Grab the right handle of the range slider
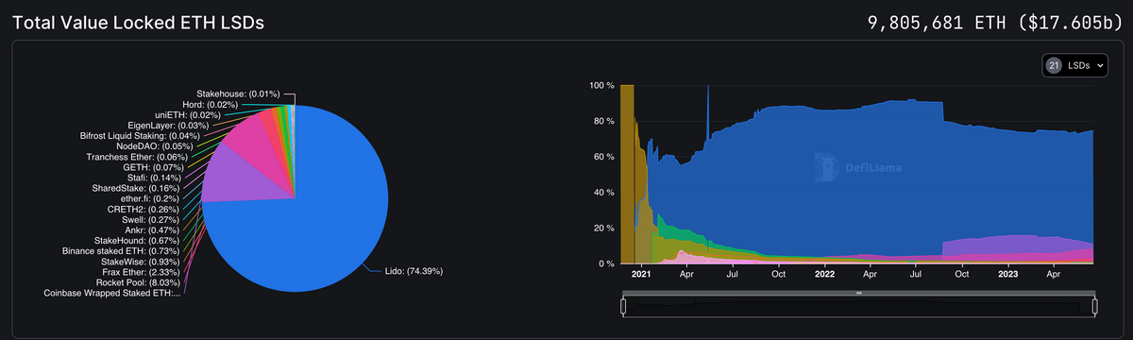Viewport: 1133px width, 340px height. (x=1095, y=307)
